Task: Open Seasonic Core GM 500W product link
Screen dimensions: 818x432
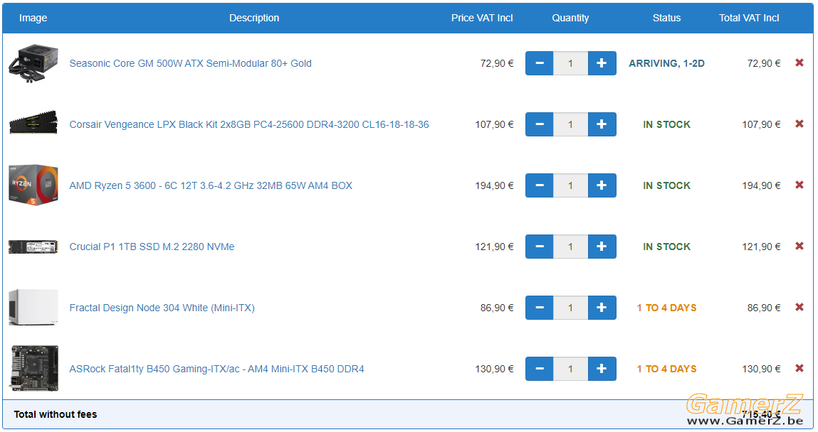Action: click(x=190, y=63)
